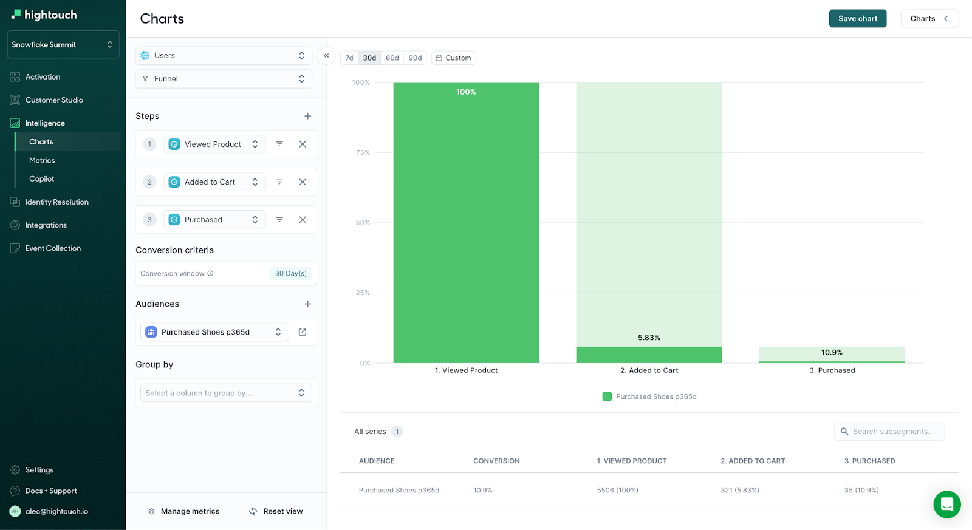Click Reset view
The height and width of the screenshot is (530, 972).
click(x=276, y=511)
